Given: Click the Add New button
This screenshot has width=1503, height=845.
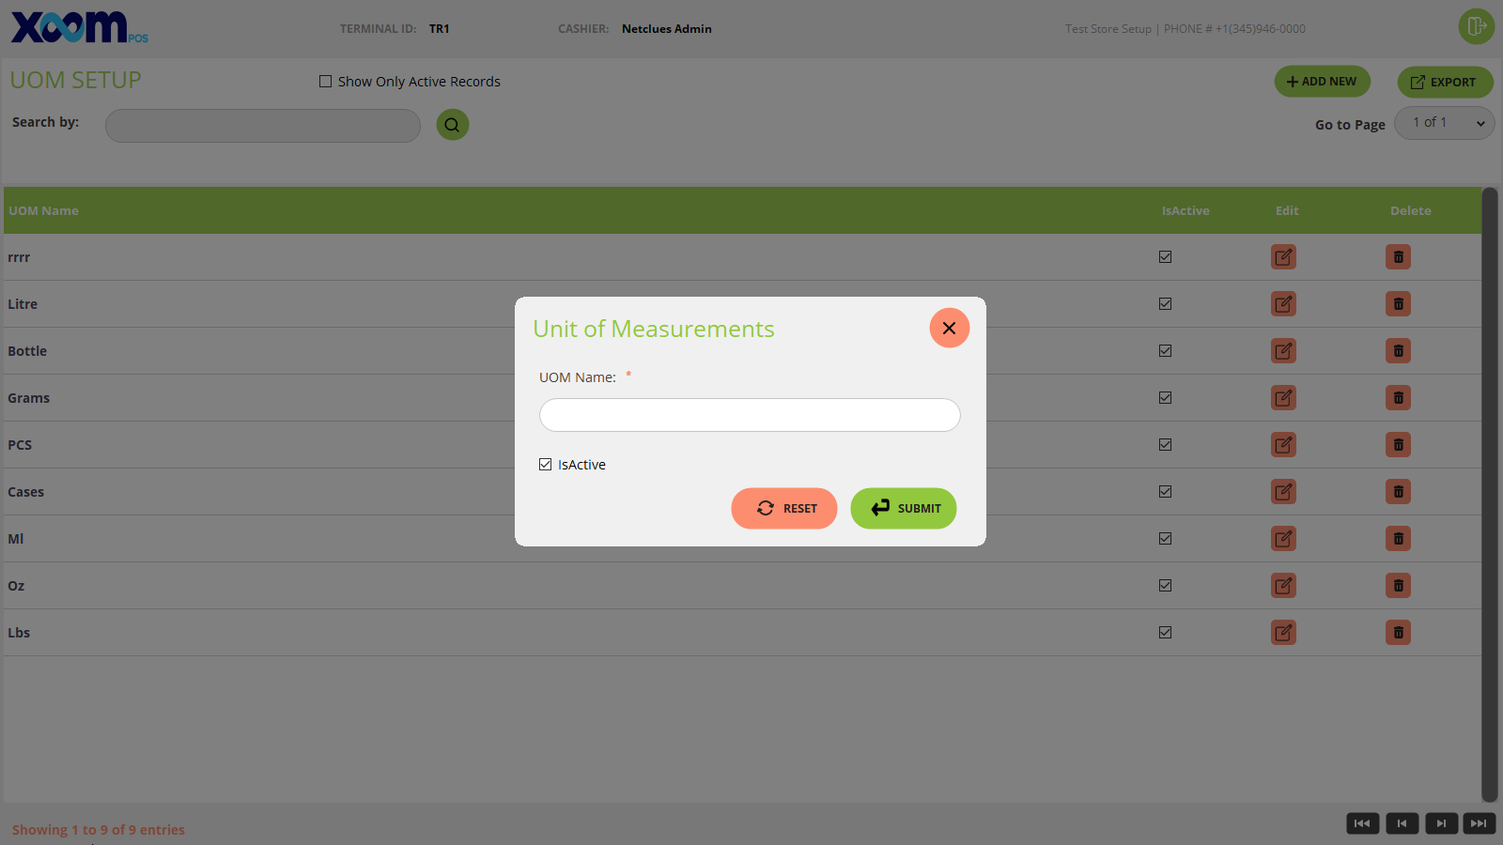Looking at the screenshot, I should (x=1322, y=82).
